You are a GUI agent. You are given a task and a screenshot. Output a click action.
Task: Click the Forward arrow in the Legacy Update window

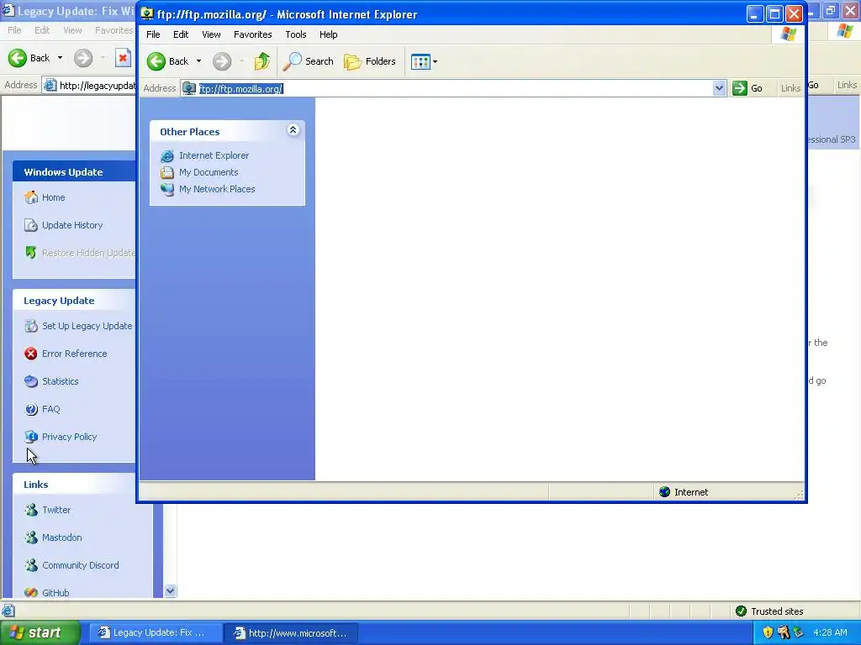(83, 58)
